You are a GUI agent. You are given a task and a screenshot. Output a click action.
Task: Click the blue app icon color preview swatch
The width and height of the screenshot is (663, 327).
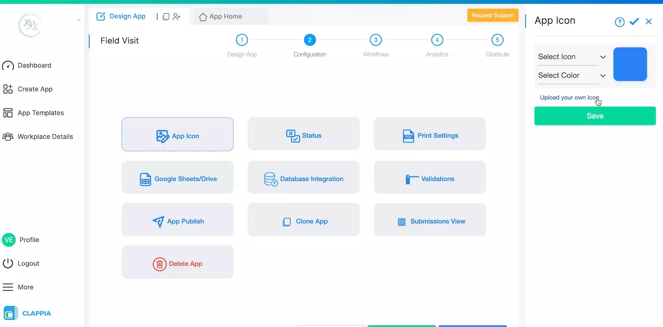(x=630, y=64)
